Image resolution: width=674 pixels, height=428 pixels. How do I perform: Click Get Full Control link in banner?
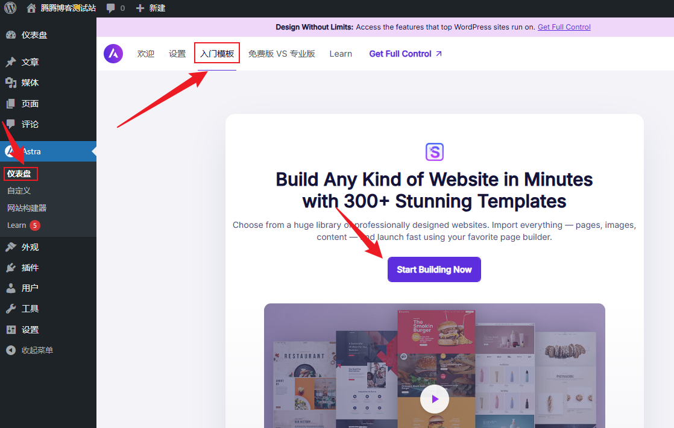tap(564, 27)
